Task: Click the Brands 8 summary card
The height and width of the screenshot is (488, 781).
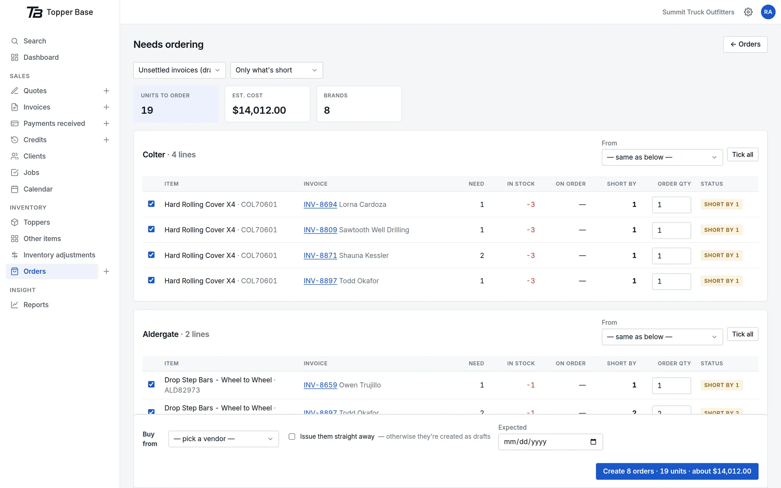Action: pos(359,104)
